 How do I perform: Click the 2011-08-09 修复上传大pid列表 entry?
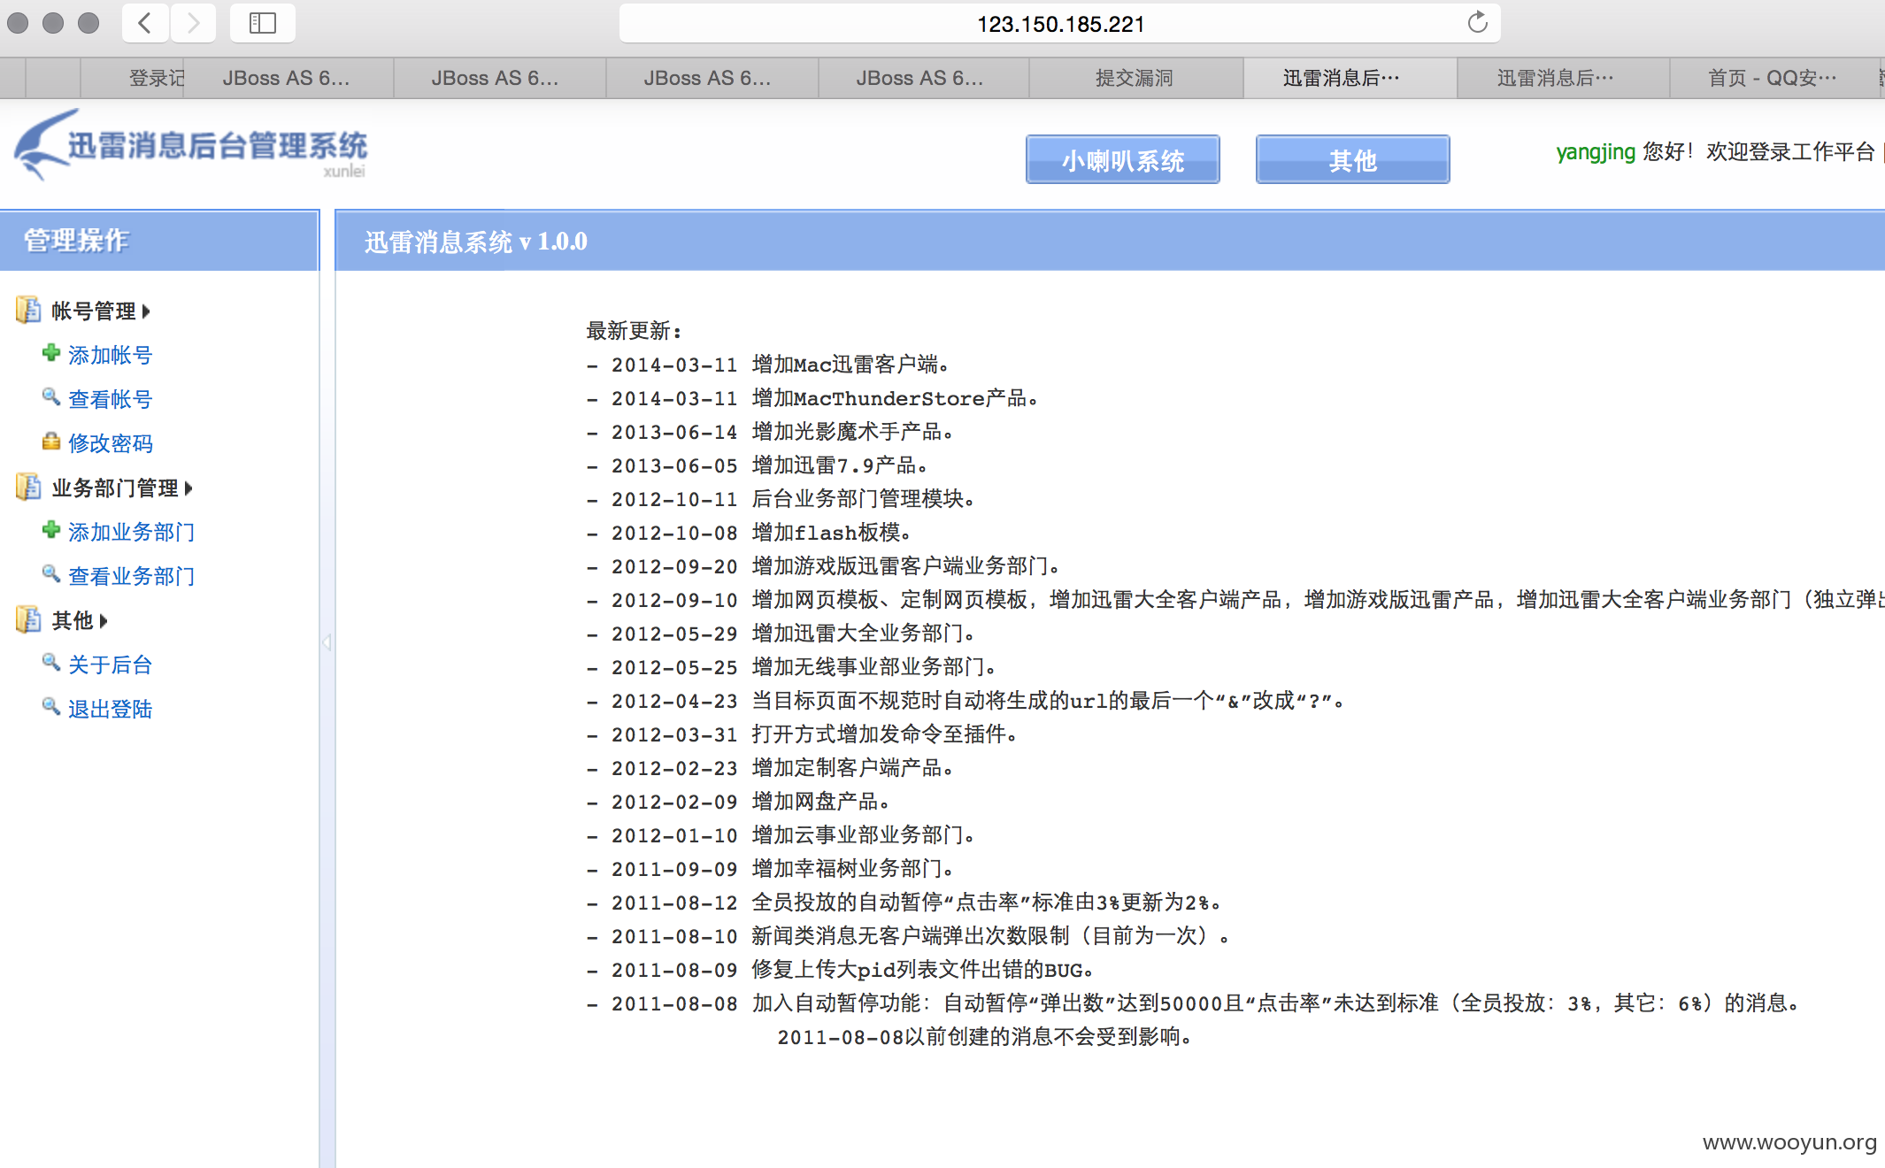coord(841,970)
